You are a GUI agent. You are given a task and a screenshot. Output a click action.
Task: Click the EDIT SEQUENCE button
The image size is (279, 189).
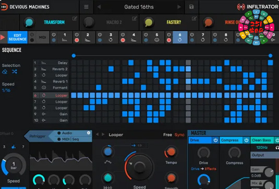pyautogui.click(x=17, y=37)
